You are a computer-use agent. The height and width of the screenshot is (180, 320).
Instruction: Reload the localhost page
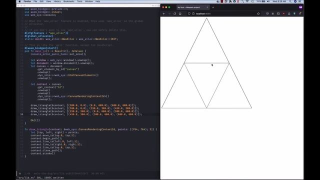click(174, 13)
